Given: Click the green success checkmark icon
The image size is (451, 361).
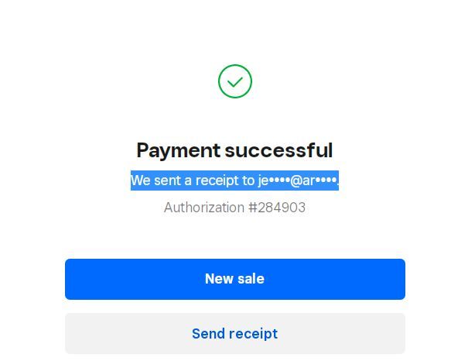Looking at the screenshot, I should point(235,81).
